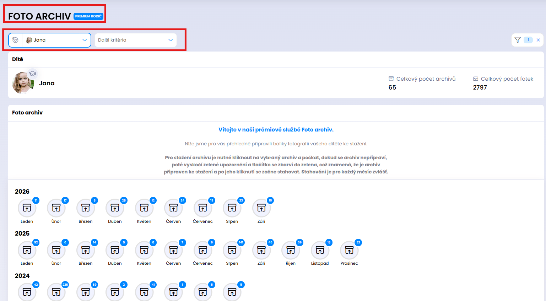Click the Listopad 2025 archive icon
The image size is (546, 301).
pyautogui.click(x=320, y=250)
